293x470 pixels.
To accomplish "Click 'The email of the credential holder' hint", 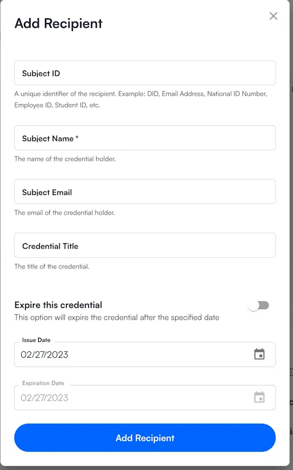I will click(x=64, y=213).
